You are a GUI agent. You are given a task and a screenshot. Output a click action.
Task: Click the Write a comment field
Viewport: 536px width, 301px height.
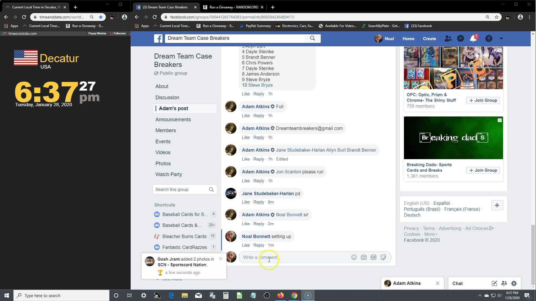(x=293, y=257)
